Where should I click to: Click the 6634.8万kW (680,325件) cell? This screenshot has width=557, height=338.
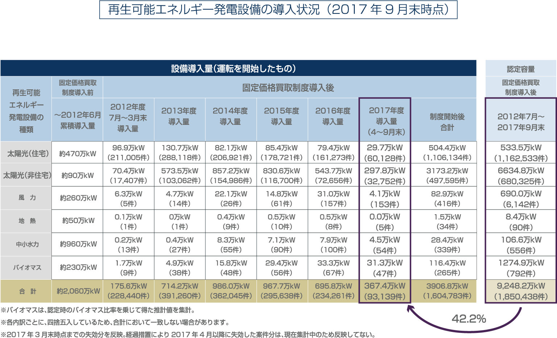[x=521, y=176]
